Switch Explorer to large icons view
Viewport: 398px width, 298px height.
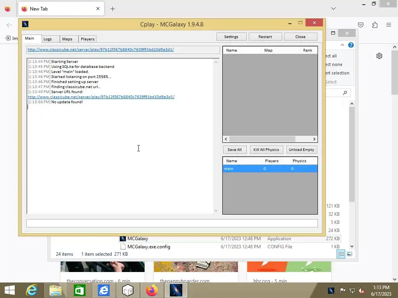349,254
